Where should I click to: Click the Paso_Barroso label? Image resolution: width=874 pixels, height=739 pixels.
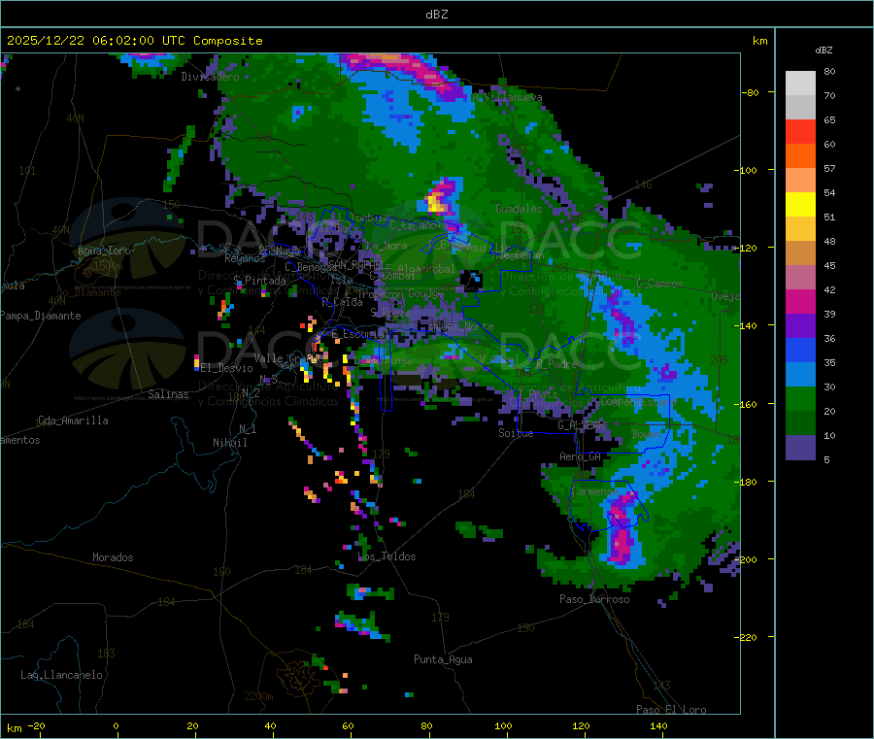[x=594, y=600]
